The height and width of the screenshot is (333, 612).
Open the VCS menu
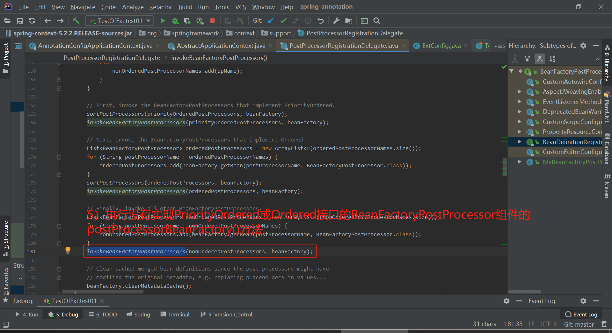[x=241, y=7]
